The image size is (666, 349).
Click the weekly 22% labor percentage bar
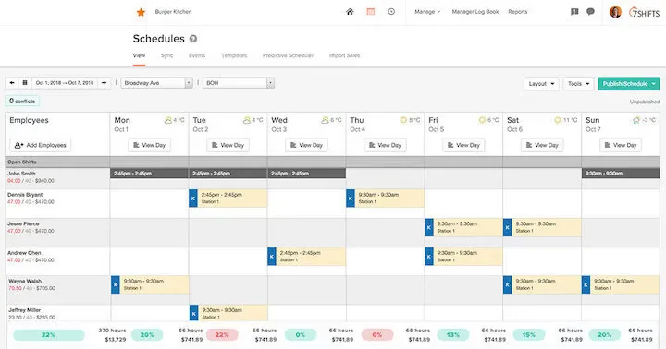coord(48,335)
